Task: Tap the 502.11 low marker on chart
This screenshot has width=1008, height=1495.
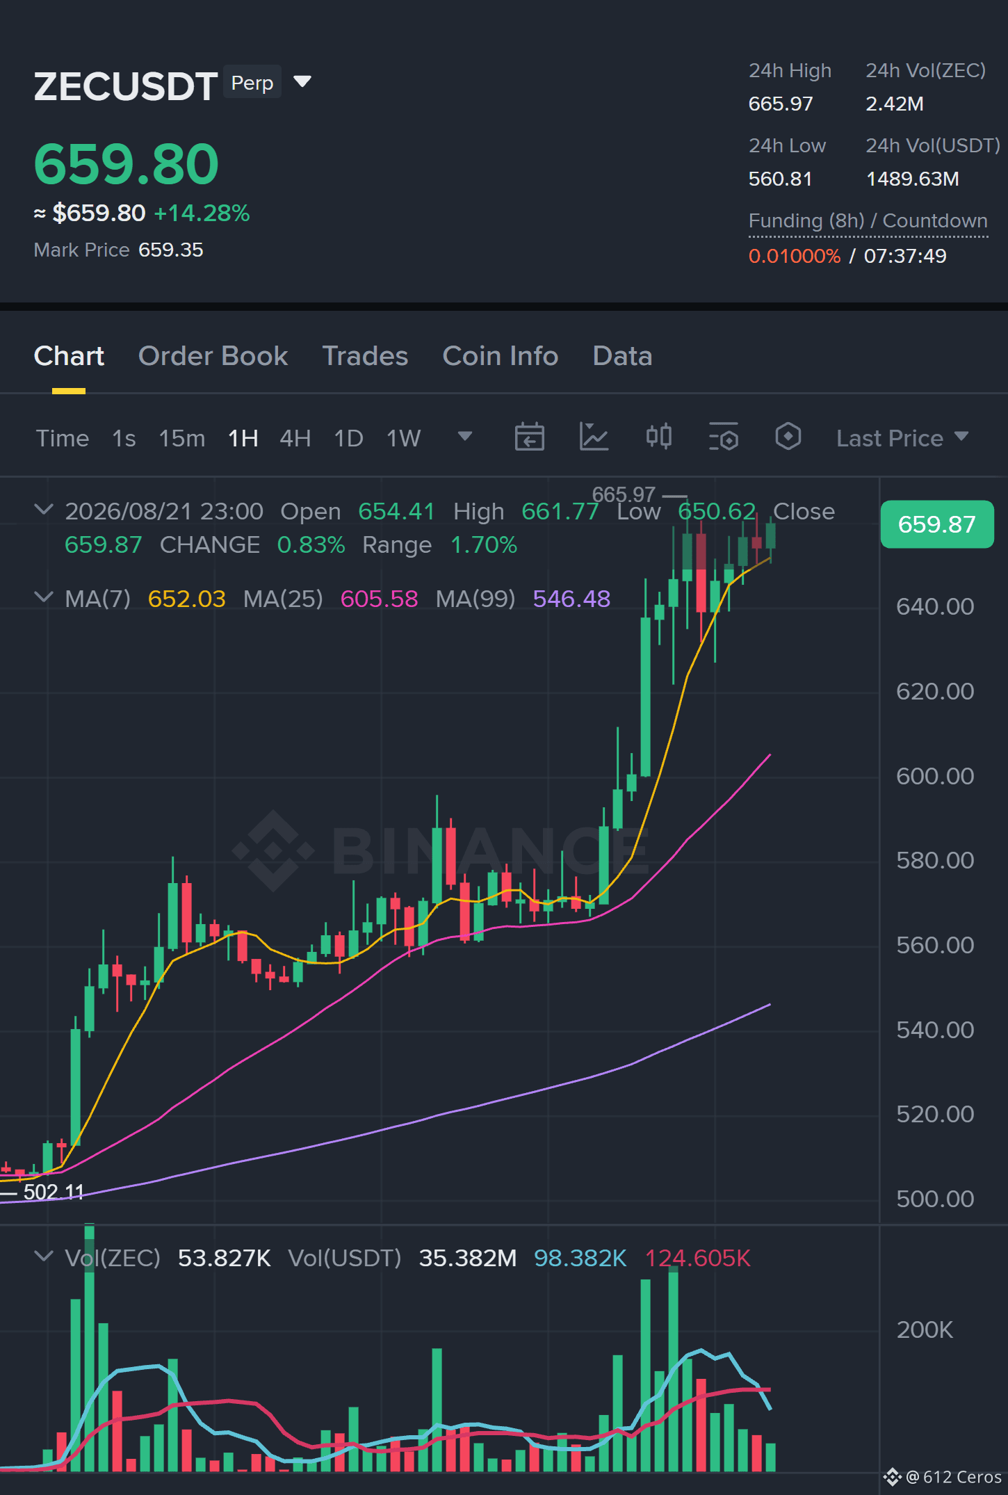Action: point(54,1193)
